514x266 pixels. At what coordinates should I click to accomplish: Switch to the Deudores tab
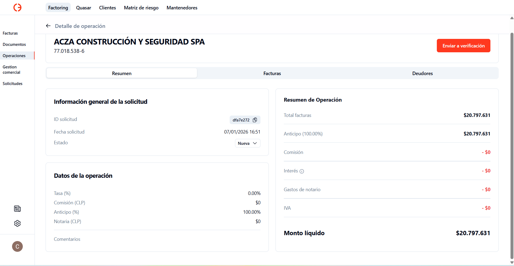pyautogui.click(x=422, y=73)
